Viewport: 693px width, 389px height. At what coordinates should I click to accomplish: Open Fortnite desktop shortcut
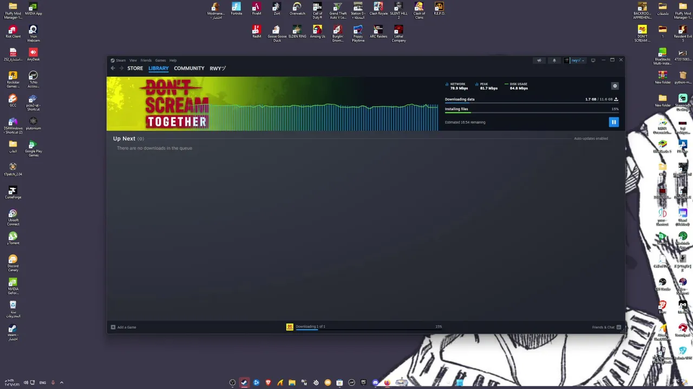coord(236,9)
